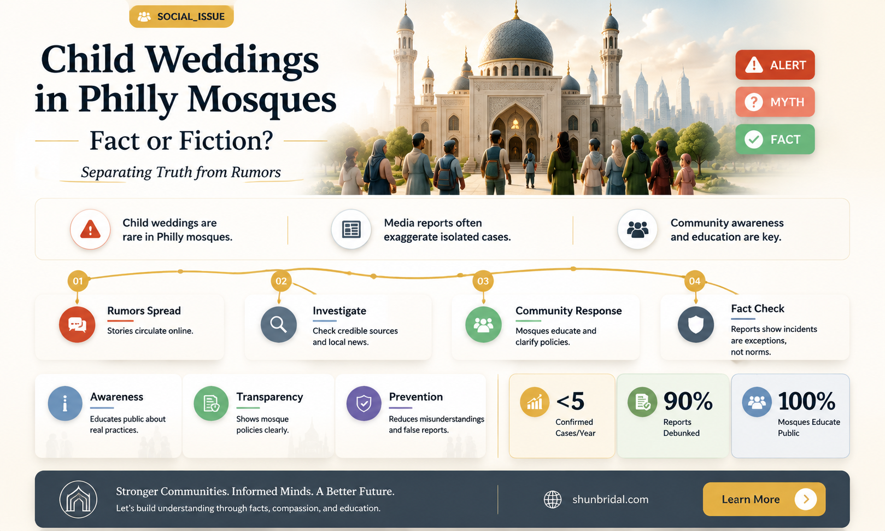Click the Transparency heading
The height and width of the screenshot is (531, 885).
269,397
